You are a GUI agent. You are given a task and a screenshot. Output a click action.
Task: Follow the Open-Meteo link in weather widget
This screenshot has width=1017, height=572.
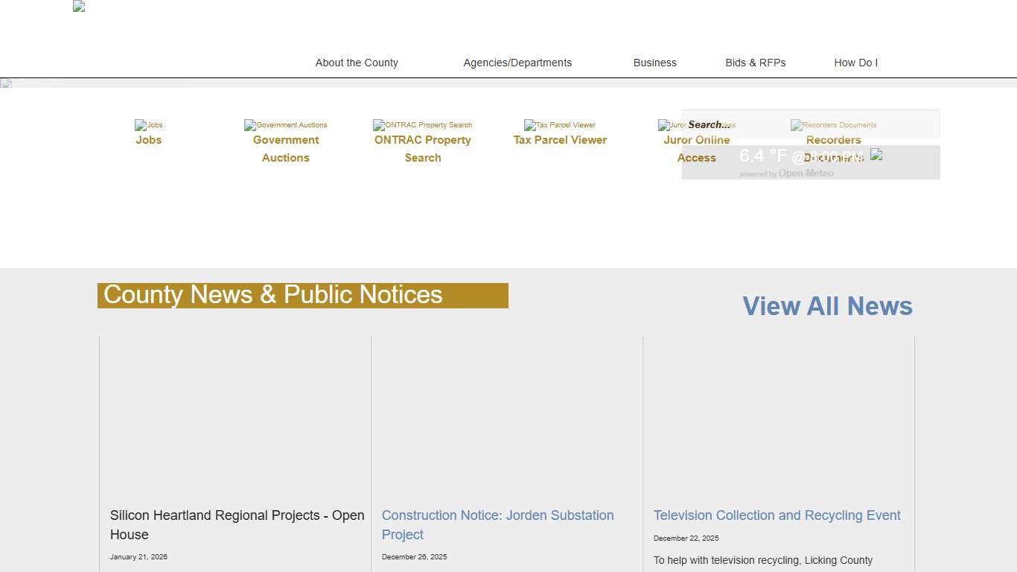pyautogui.click(x=806, y=174)
